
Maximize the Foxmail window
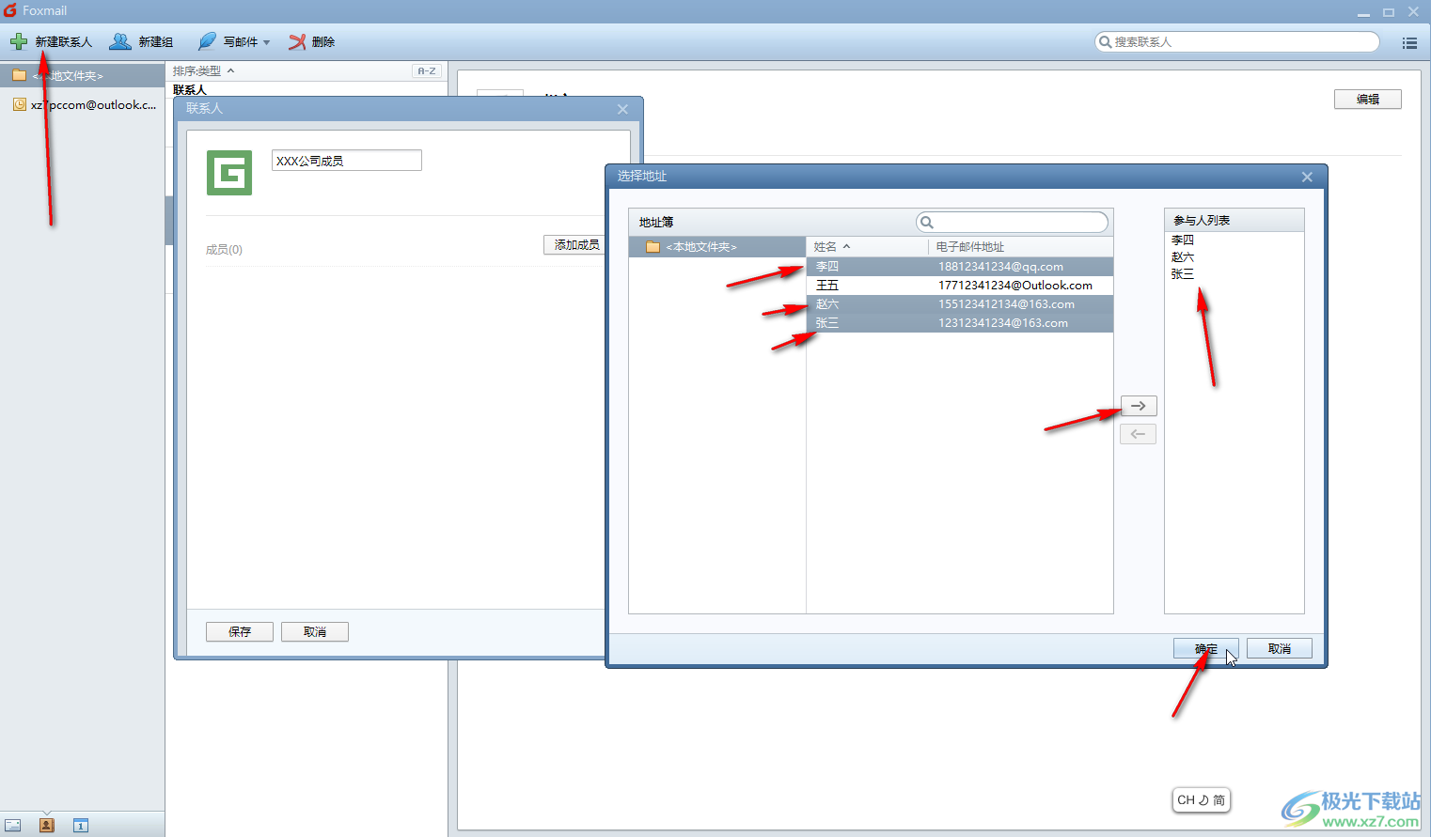1389,12
